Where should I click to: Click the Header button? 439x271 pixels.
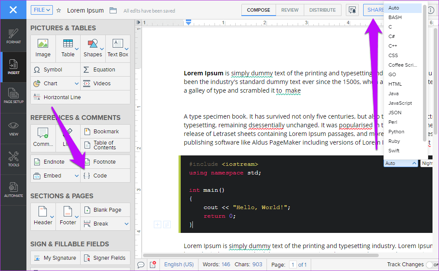(x=43, y=216)
